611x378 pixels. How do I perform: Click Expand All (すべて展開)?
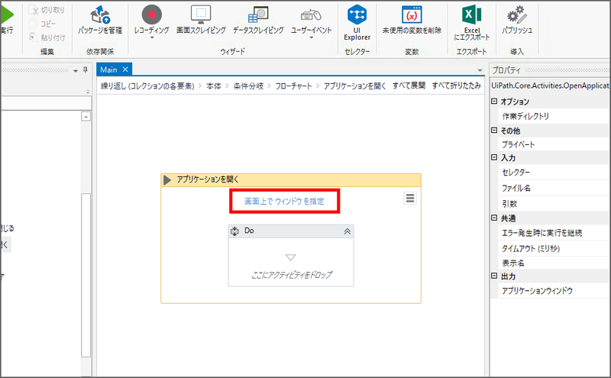(x=409, y=86)
